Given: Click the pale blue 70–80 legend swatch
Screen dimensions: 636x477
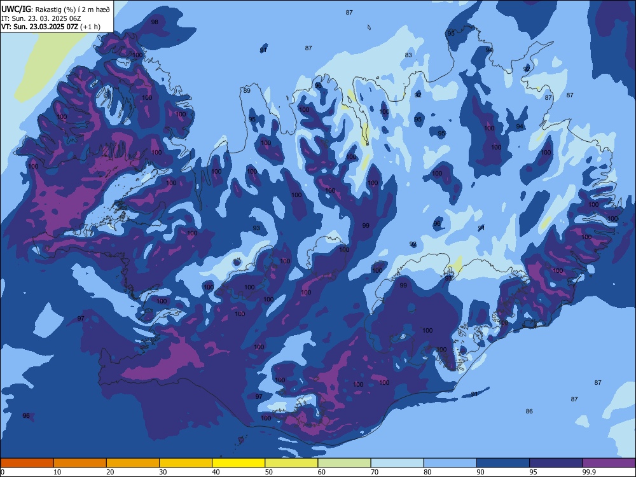Looking at the screenshot, I should pyautogui.click(x=397, y=463).
